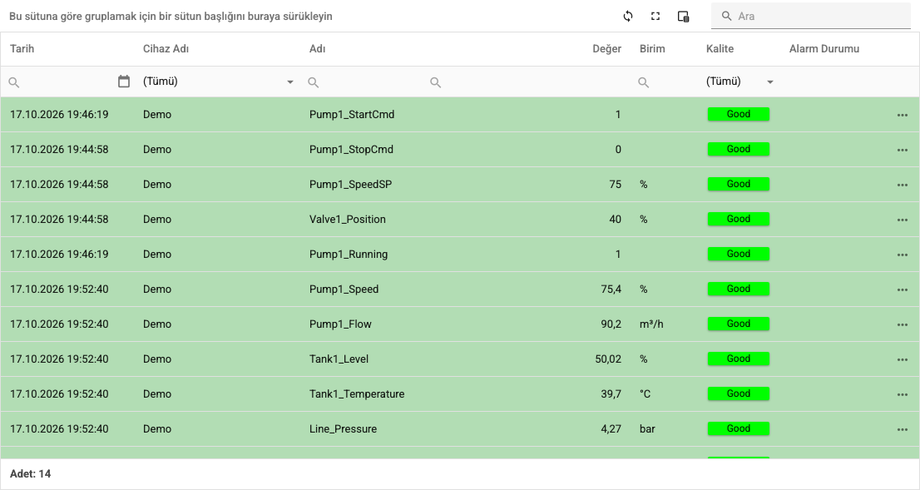
Task: Open the three-dot menu for Pump1_Flow
Action: point(903,324)
